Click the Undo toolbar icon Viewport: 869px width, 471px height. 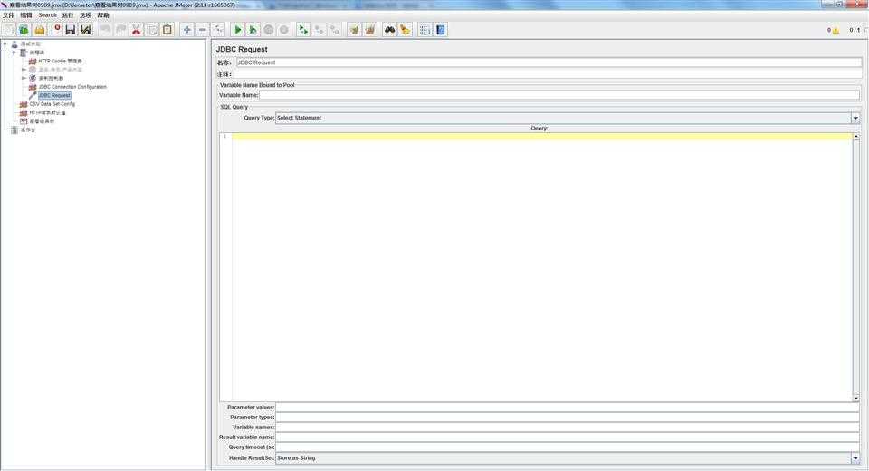(x=105, y=30)
